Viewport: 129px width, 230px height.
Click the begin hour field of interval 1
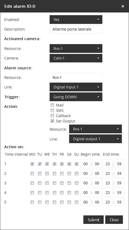[x=85, y=164]
